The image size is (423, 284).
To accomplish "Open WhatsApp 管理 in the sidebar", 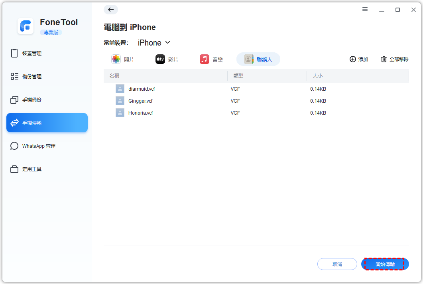I will click(39, 146).
